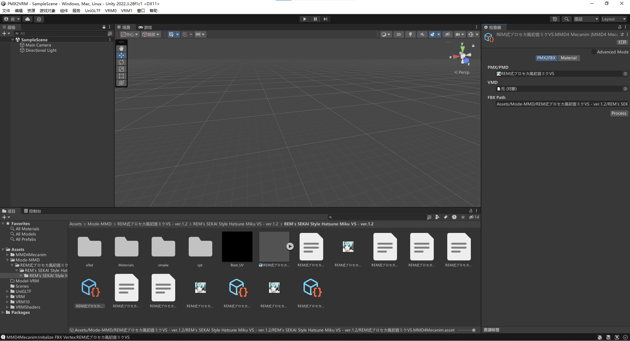This screenshot has width=630, height=341.
Task: Toggle hidden objects scene visibility
Action: point(447,34)
